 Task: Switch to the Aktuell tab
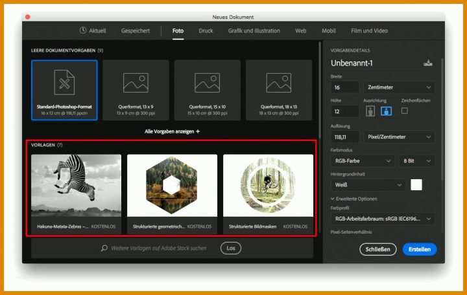93,30
